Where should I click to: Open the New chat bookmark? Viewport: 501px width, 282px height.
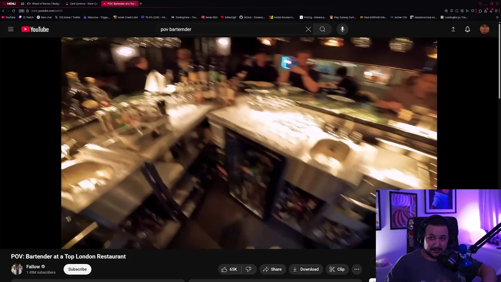pyautogui.click(x=44, y=17)
